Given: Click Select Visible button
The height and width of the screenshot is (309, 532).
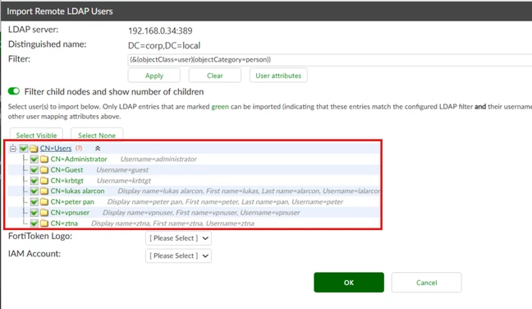Looking at the screenshot, I should point(36,135).
